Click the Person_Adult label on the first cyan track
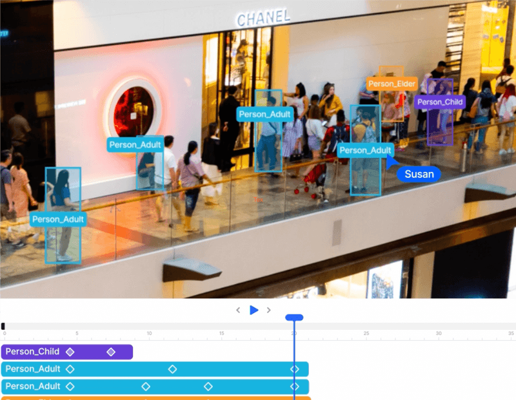This screenshot has height=400, width=516. click(32, 369)
